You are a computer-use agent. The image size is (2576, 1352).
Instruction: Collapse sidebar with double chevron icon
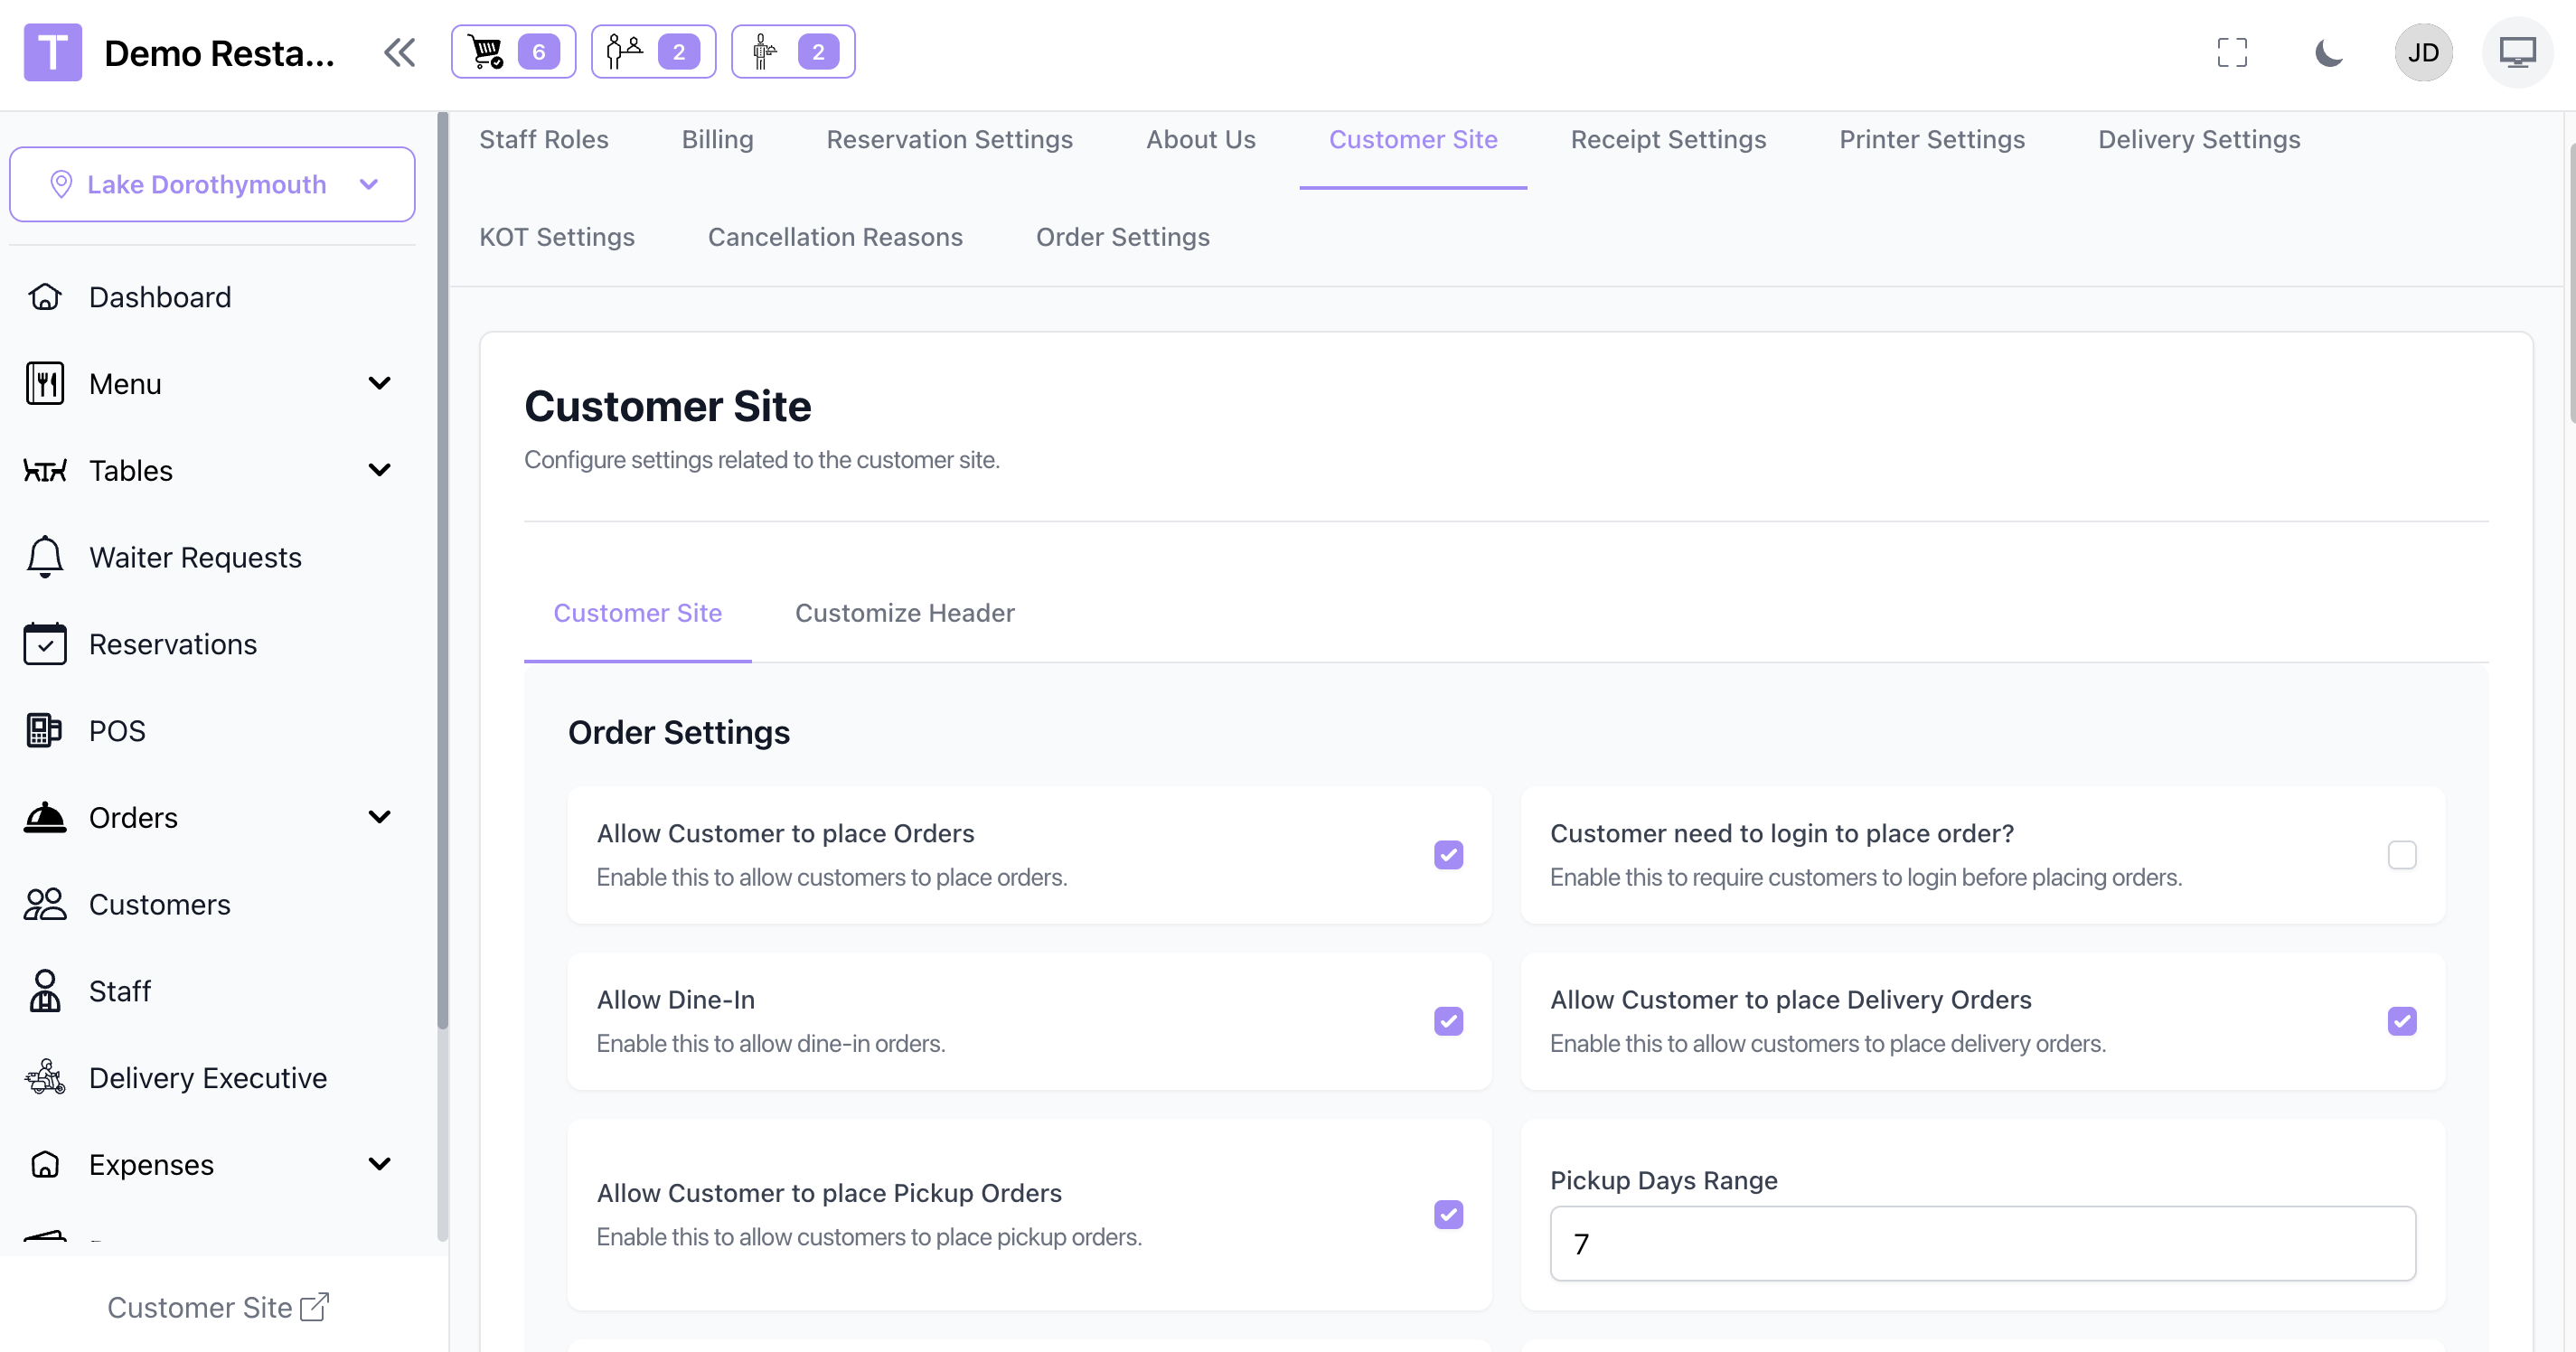coord(399,52)
